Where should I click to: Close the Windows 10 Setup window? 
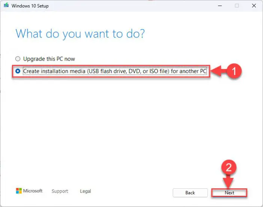click(x=254, y=6)
